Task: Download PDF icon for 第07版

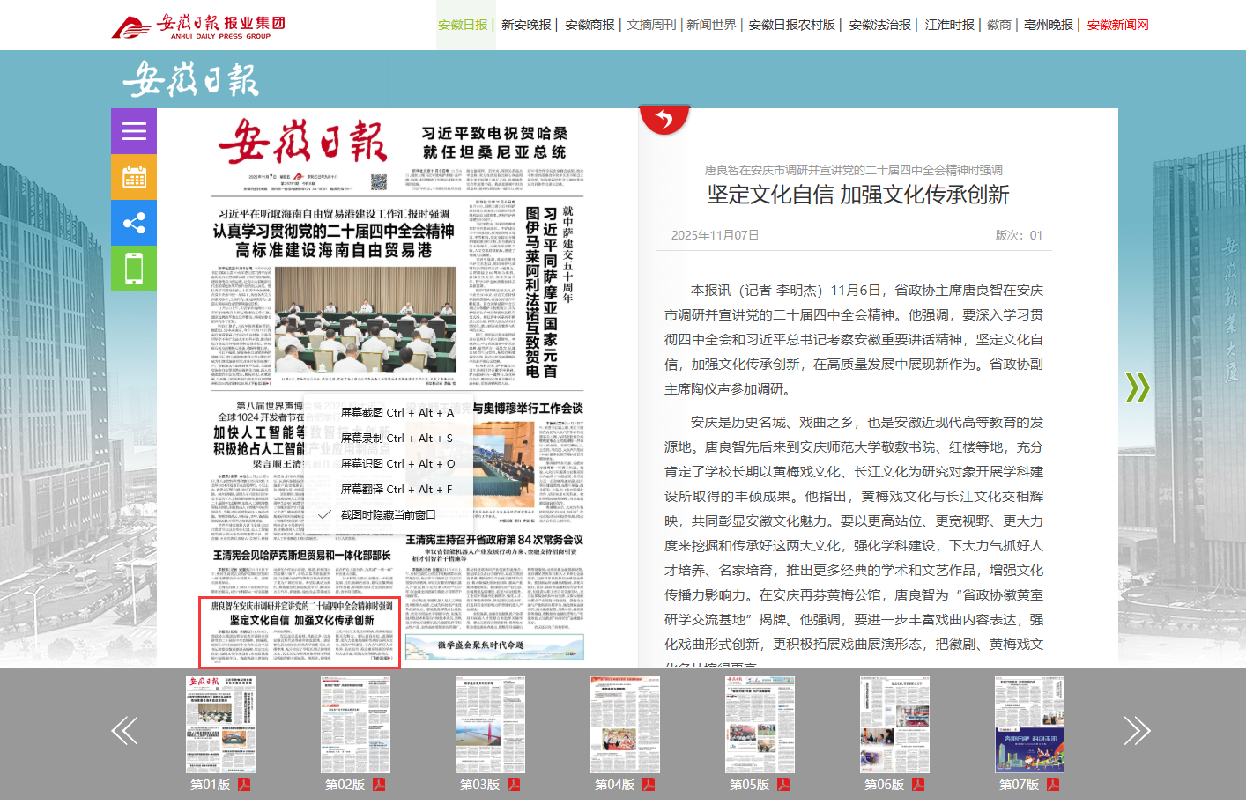Action: [1053, 785]
